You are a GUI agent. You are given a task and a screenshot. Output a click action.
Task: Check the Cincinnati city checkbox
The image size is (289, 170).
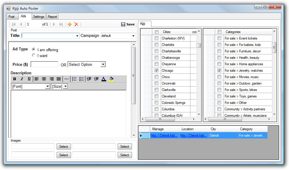pyautogui.click(x=156, y=83)
